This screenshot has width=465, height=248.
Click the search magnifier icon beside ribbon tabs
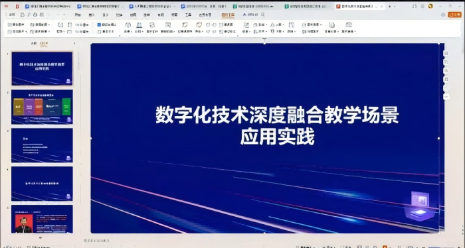pos(263,15)
